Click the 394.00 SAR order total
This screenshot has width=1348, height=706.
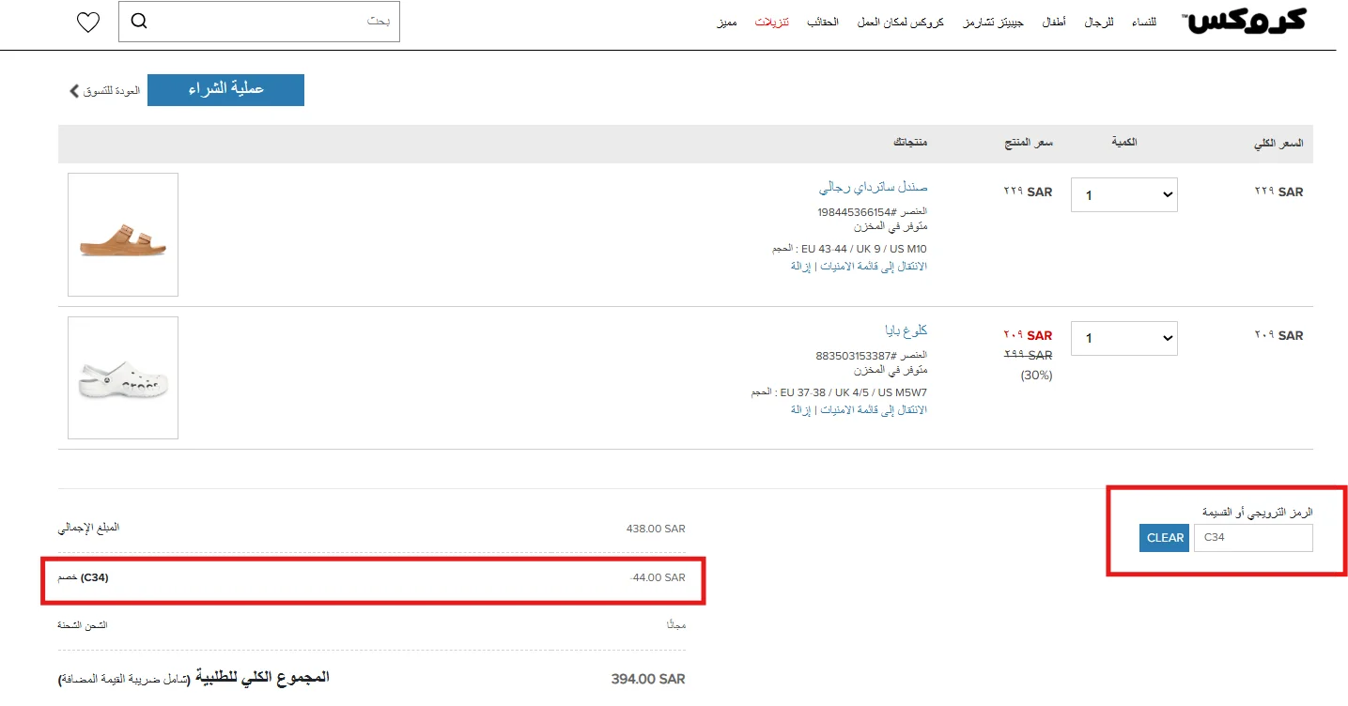pyautogui.click(x=648, y=679)
